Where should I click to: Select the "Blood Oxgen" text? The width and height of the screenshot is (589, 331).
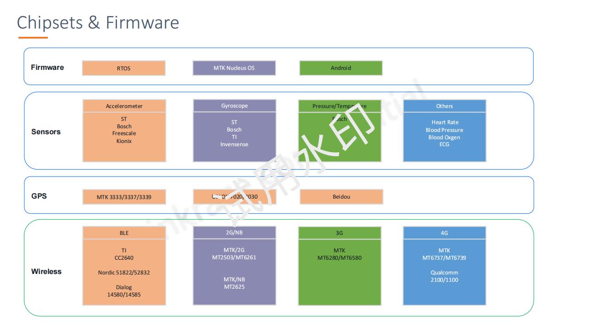point(445,137)
